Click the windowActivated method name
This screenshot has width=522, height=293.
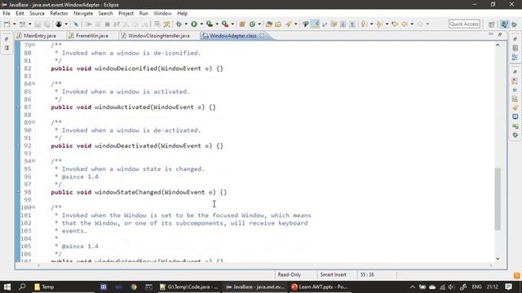point(122,107)
